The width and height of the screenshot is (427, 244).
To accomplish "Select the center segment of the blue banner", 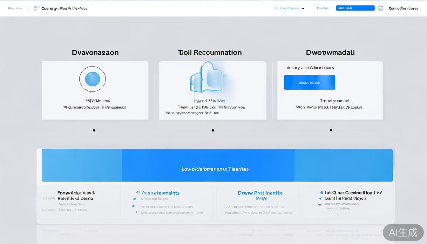I will tap(208, 165).
